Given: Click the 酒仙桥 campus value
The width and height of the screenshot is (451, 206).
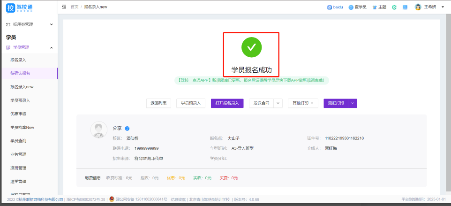Looking at the screenshot, I should 132,138.
